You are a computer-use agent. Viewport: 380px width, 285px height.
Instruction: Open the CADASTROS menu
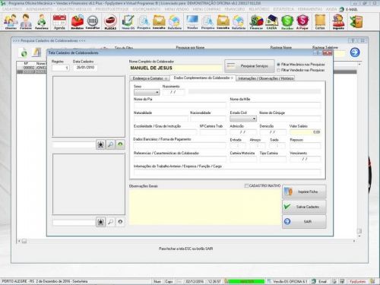coord(12,9)
